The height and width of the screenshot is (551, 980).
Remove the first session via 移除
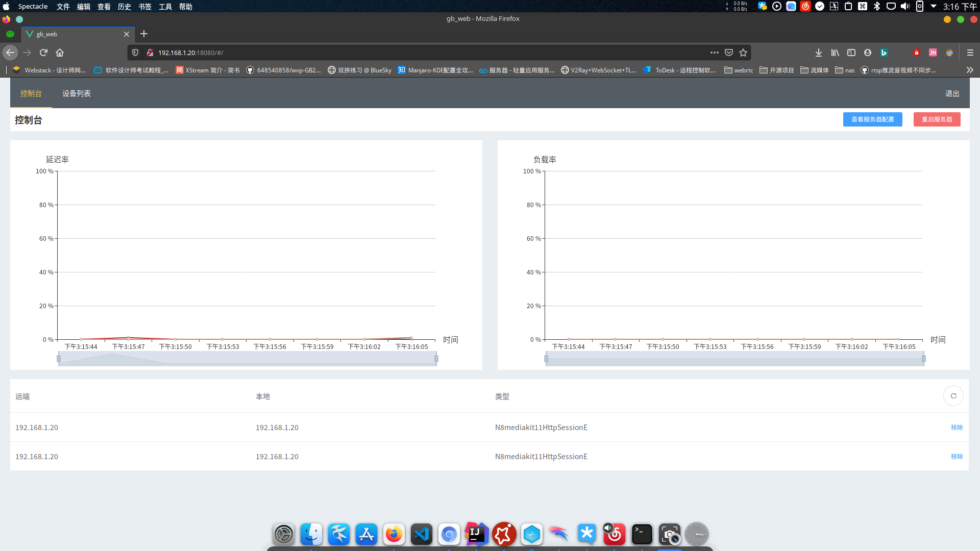point(957,428)
